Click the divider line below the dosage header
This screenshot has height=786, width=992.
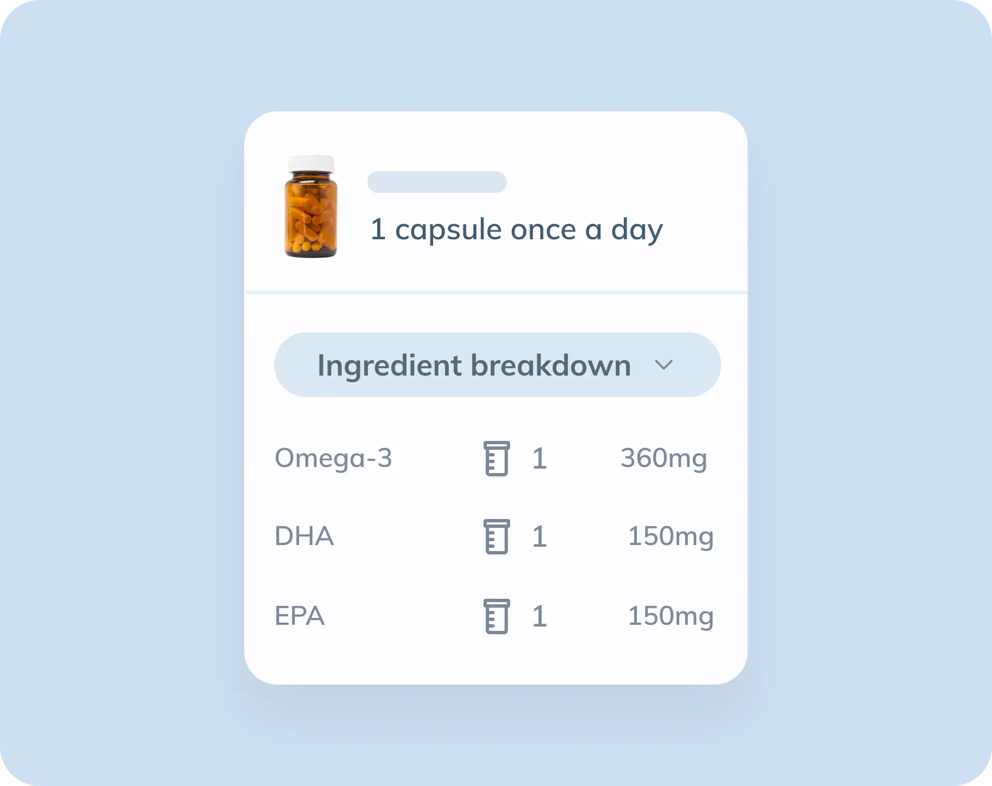496,292
